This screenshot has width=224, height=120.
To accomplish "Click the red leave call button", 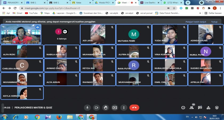I will (134, 108).
